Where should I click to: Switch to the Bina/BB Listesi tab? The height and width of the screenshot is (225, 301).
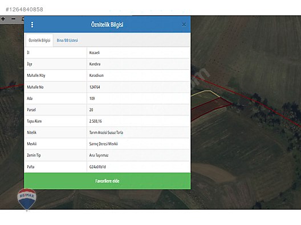[67, 40]
